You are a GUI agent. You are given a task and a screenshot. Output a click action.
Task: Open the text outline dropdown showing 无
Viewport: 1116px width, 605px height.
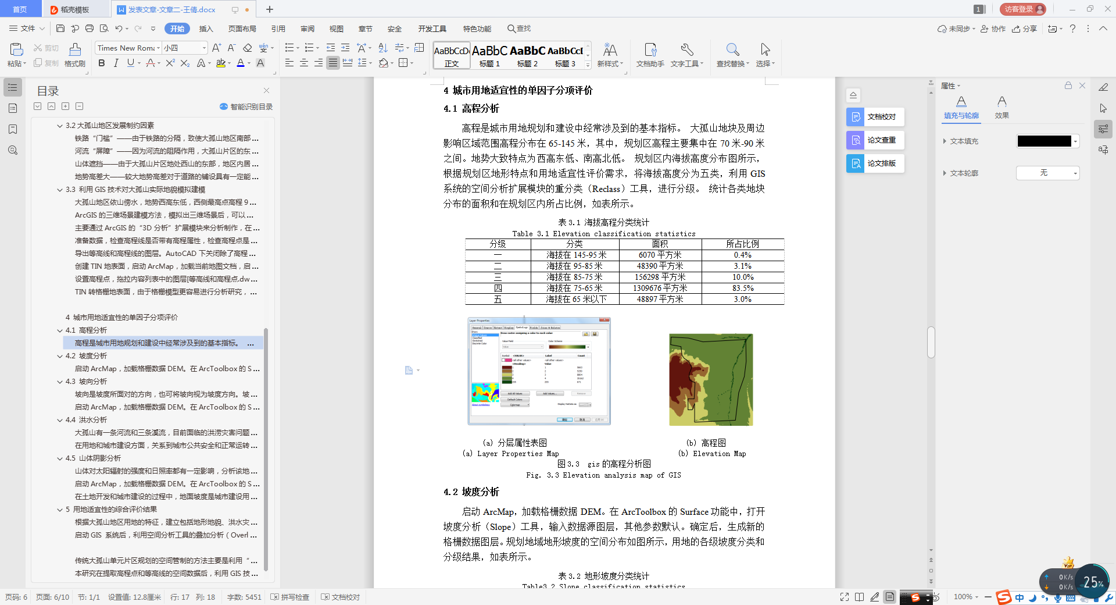[1048, 173]
